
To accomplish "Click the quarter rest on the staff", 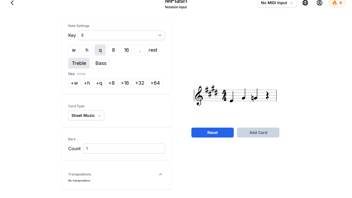I will pyautogui.click(x=267, y=96).
